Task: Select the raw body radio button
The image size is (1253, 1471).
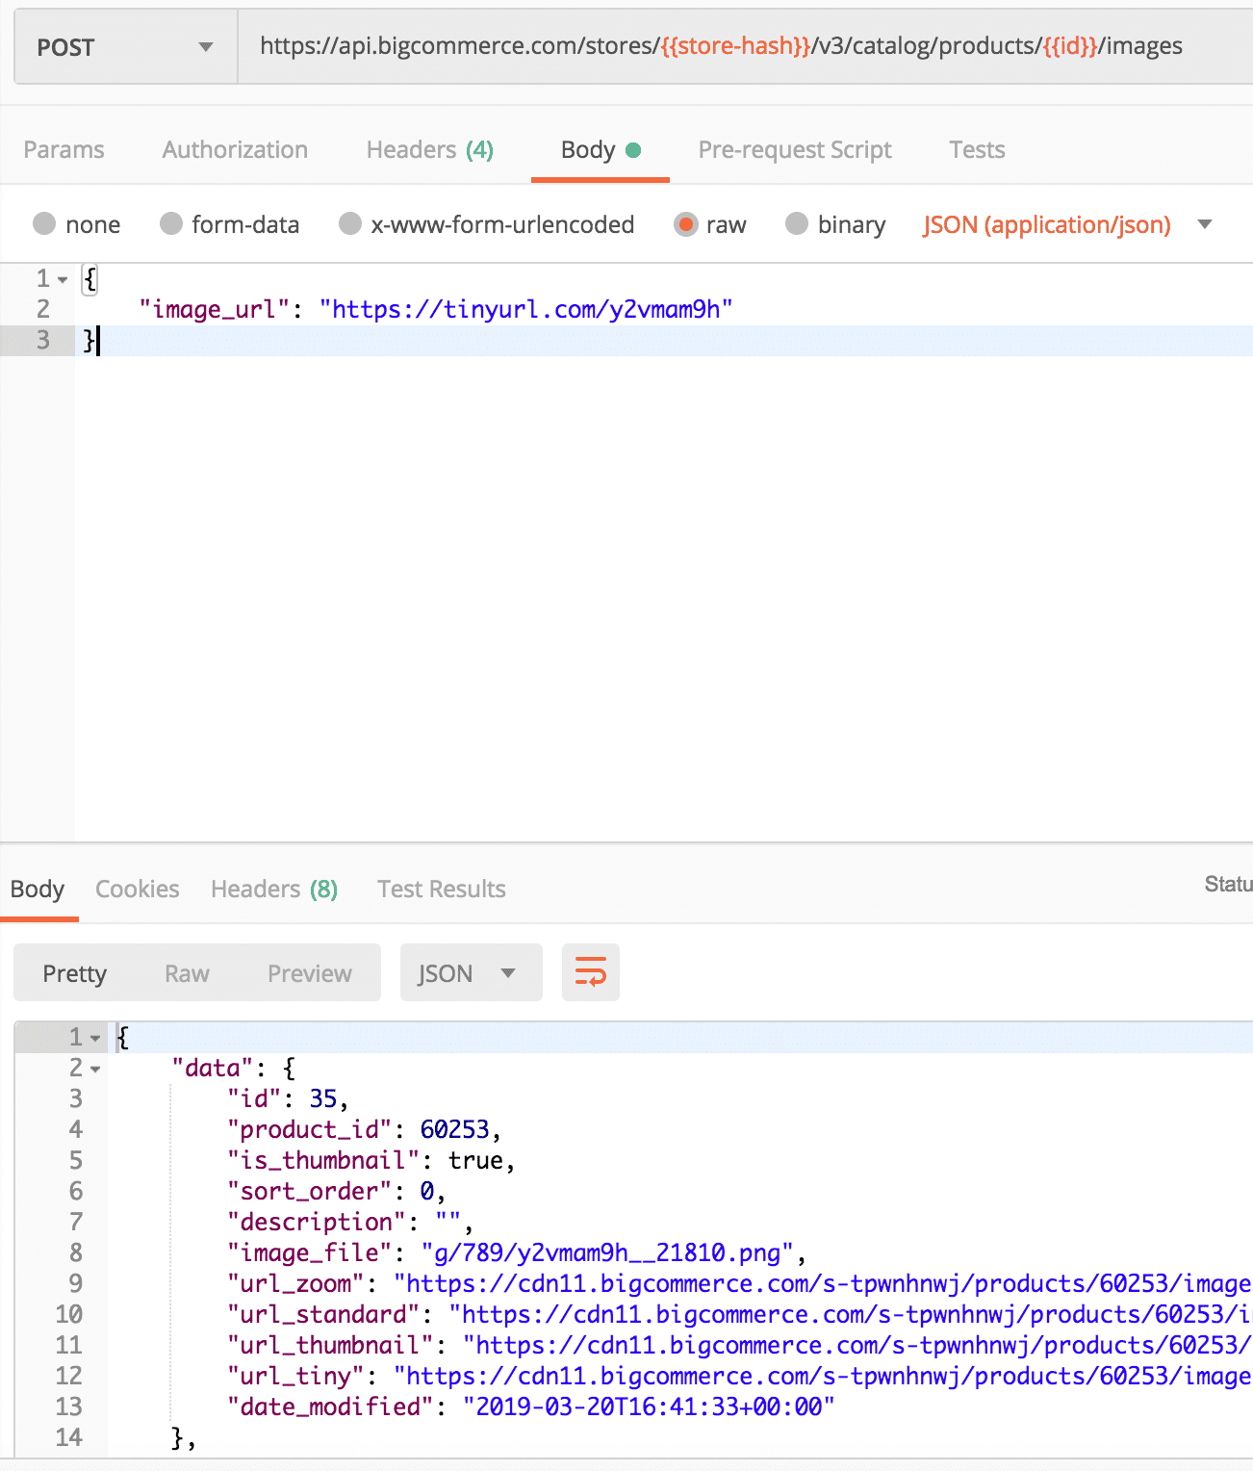Action: 685,224
